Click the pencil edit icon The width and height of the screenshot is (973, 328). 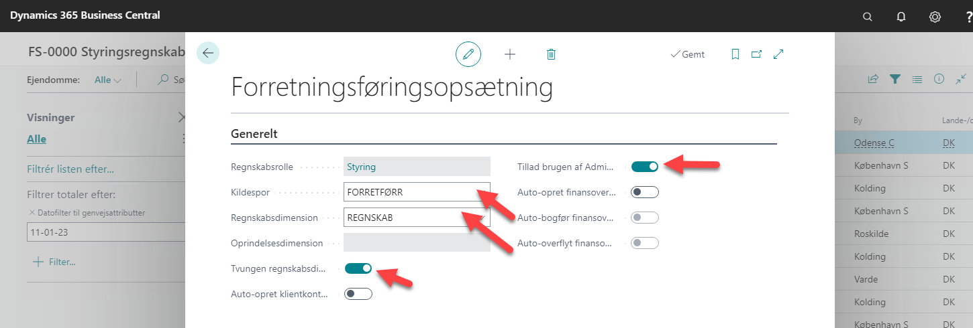[x=468, y=54]
